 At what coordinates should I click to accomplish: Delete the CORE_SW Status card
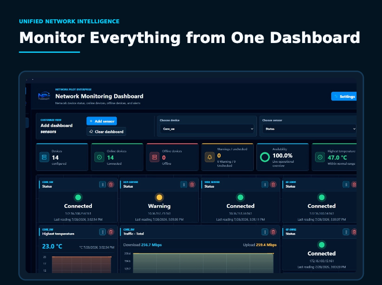coord(111,184)
